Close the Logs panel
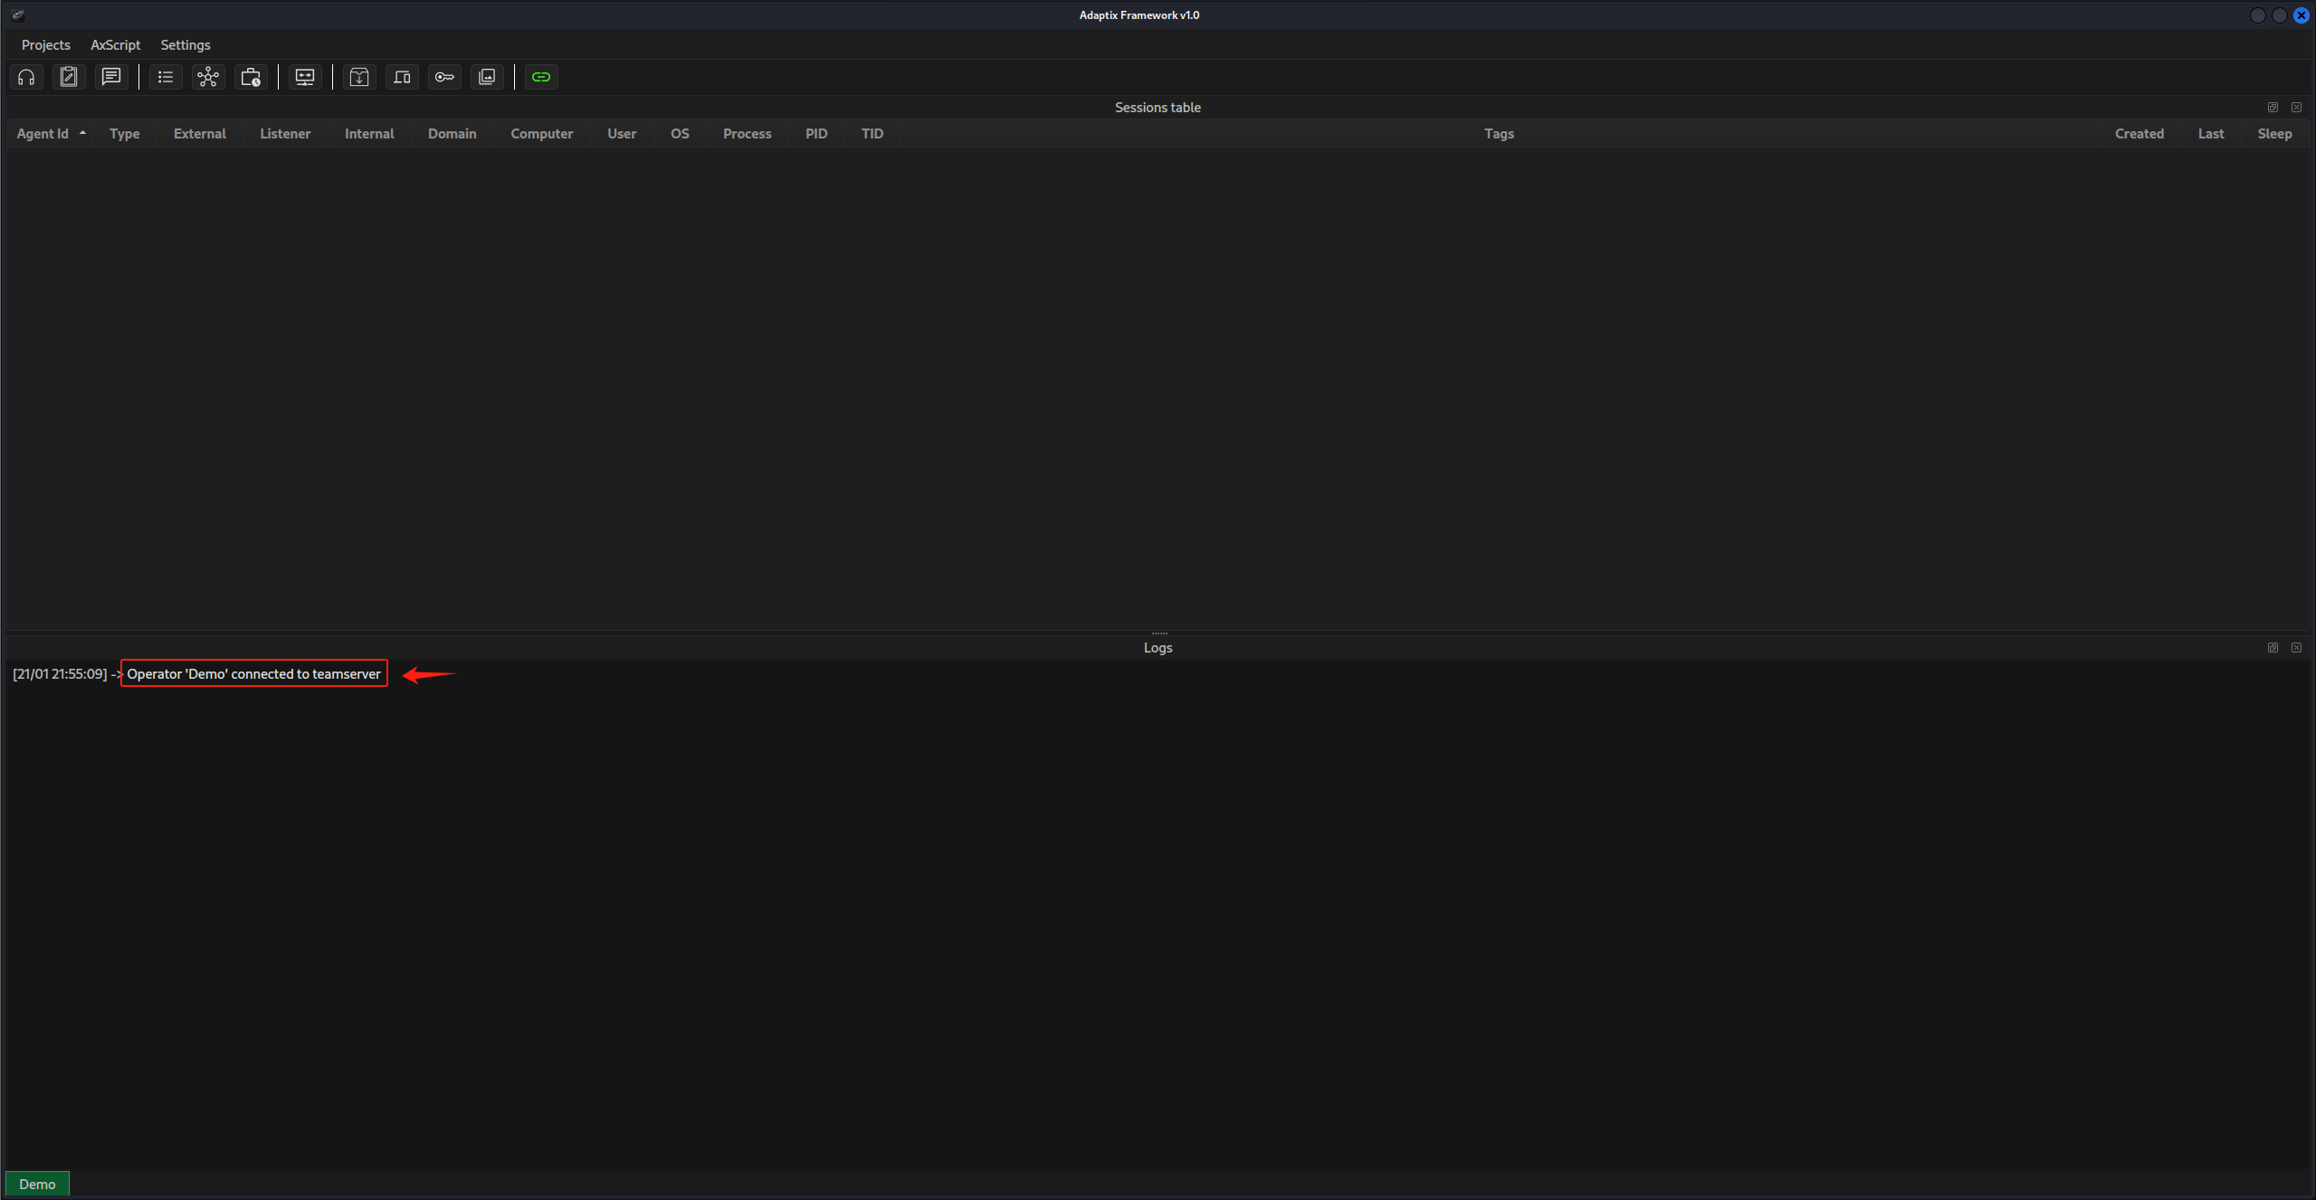2316x1200 pixels. (x=2296, y=648)
